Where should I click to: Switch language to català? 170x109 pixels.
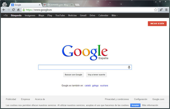(88, 85)
